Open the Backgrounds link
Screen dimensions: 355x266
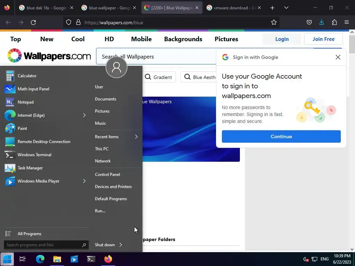tap(183, 39)
